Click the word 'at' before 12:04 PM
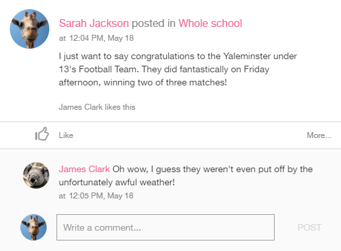Screen dimensions: 341x251 62,38
